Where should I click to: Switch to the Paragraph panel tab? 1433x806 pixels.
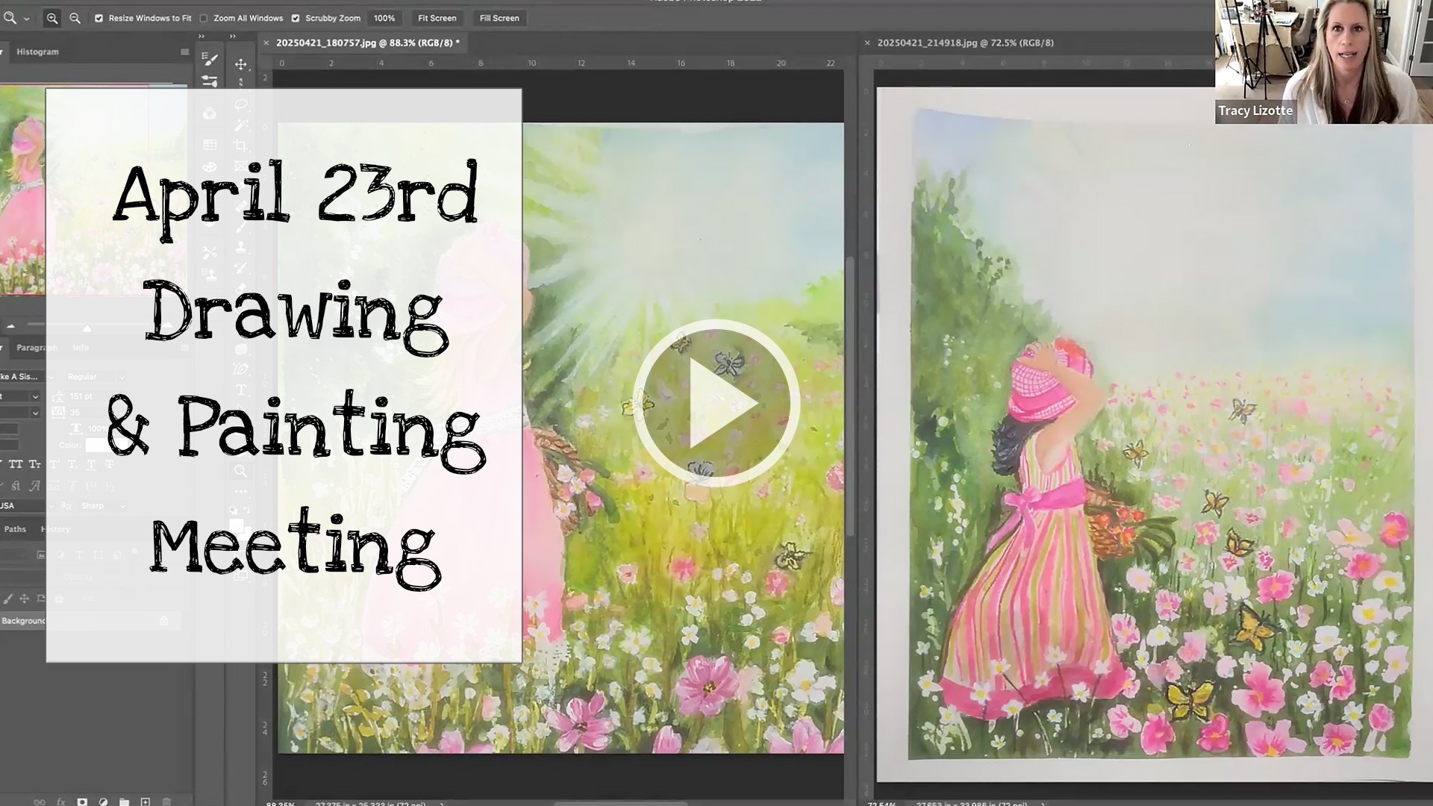click(37, 348)
